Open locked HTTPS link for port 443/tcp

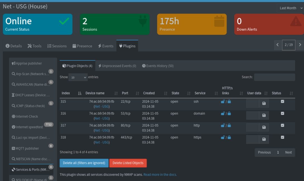click(229, 137)
